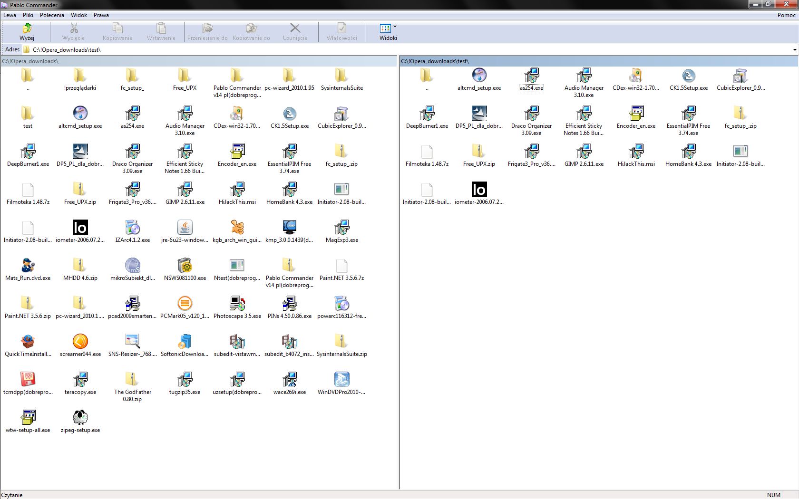799x499 pixels.
Task: Open the Prawa menu
Action: 101,15
